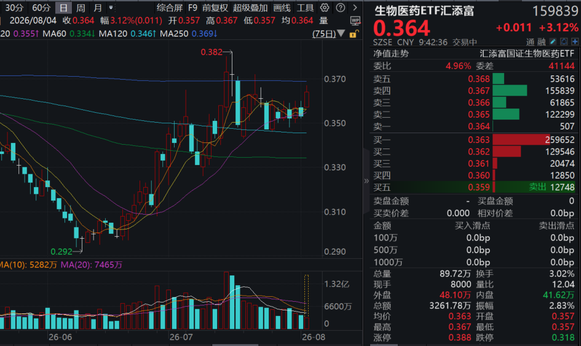The image size is (581, 346).
Task: Click the 内盘 41.62万 value
Action: (558, 295)
